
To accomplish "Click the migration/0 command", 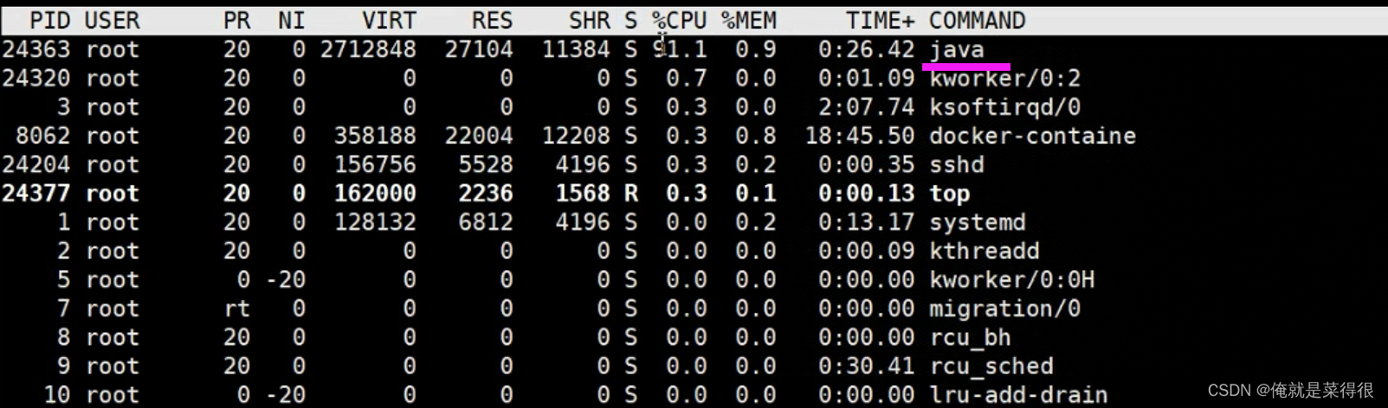I will 1004,309.
